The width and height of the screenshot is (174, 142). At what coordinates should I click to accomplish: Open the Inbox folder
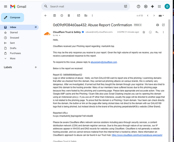19,27
